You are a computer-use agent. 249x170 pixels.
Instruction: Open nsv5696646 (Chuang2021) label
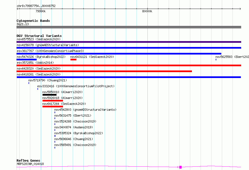click(74, 139)
